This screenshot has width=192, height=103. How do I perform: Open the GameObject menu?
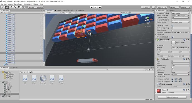[18, 4]
